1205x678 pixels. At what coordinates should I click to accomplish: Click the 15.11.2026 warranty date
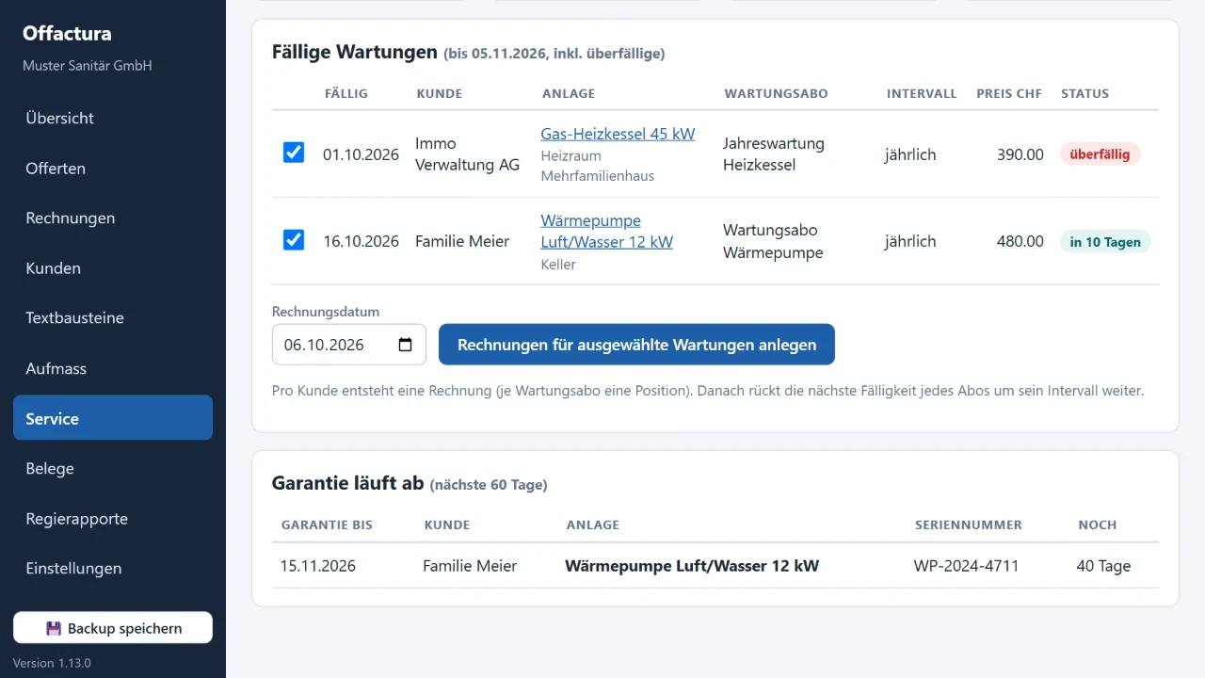tap(318, 566)
